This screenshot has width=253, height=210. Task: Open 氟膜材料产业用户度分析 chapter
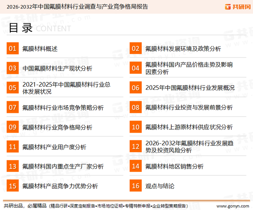pyautogui.click(x=54, y=147)
